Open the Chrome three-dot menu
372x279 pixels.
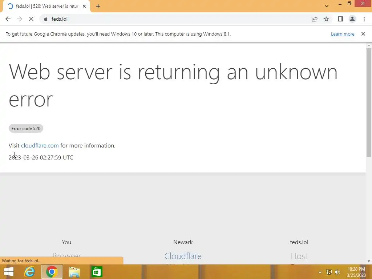[x=364, y=19]
